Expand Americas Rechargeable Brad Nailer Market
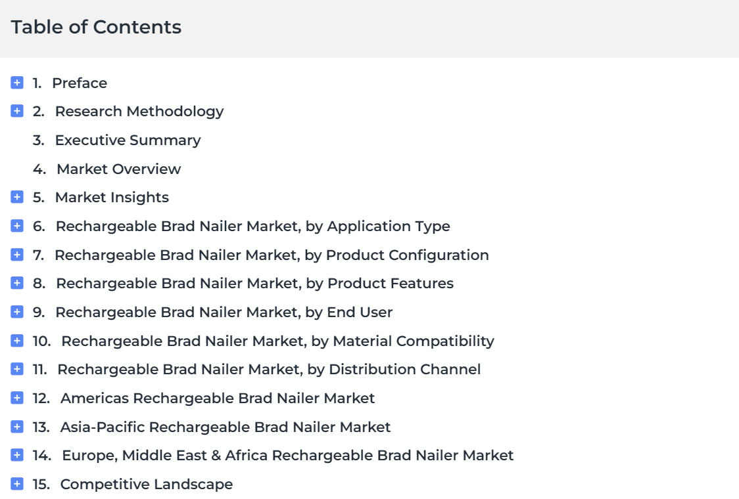The height and width of the screenshot is (499, 739). [17, 398]
